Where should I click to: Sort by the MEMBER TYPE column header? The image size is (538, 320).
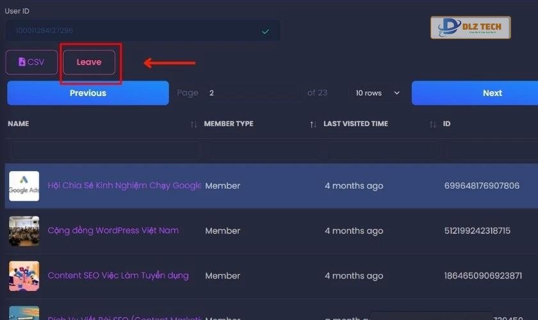pyautogui.click(x=229, y=124)
